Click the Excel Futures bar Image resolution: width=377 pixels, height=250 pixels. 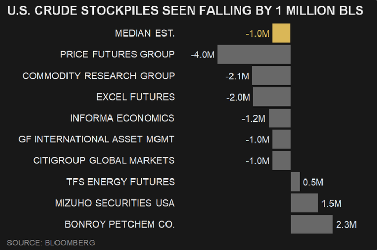click(271, 97)
